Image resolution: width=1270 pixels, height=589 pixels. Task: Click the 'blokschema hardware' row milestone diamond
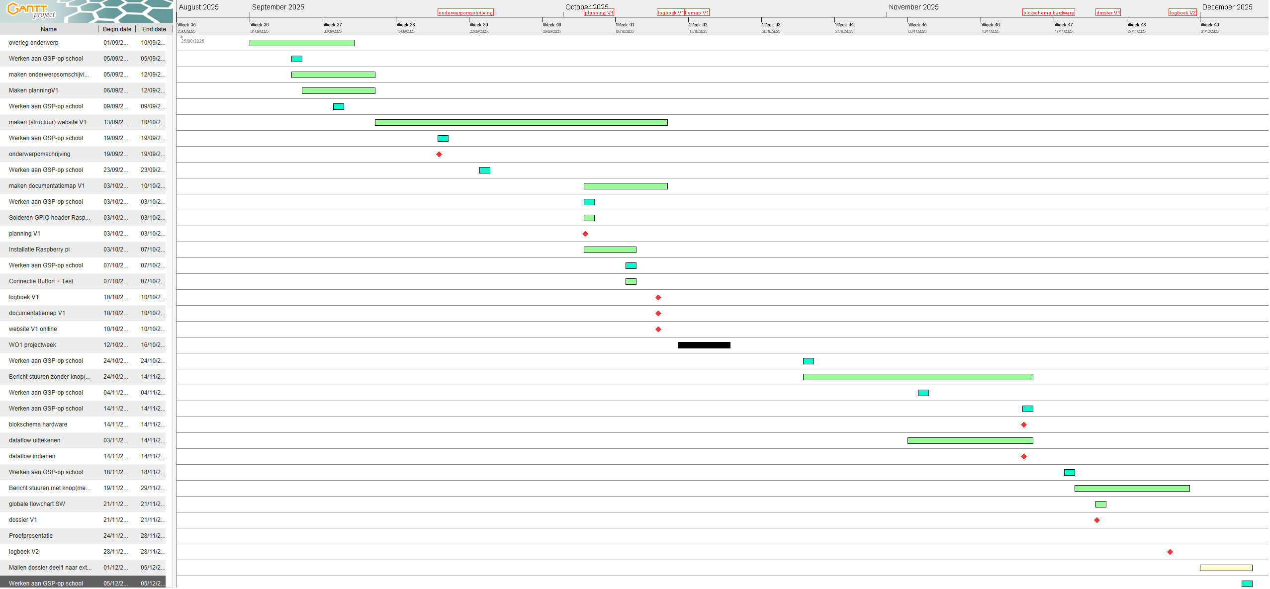(1024, 425)
